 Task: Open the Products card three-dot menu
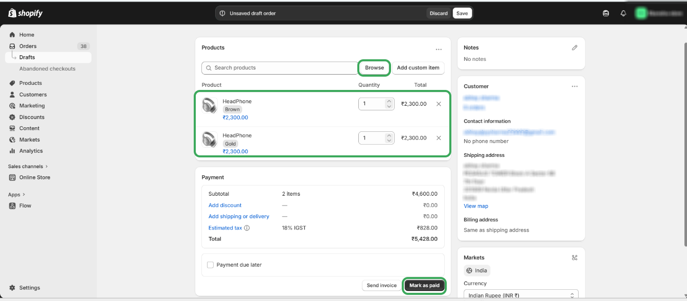click(x=439, y=50)
